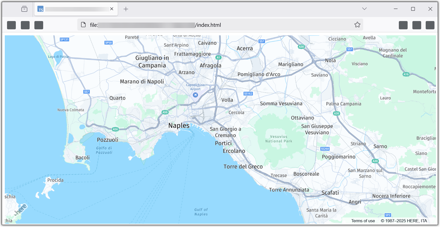Open a new browser tab

pyautogui.click(x=126, y=9)
